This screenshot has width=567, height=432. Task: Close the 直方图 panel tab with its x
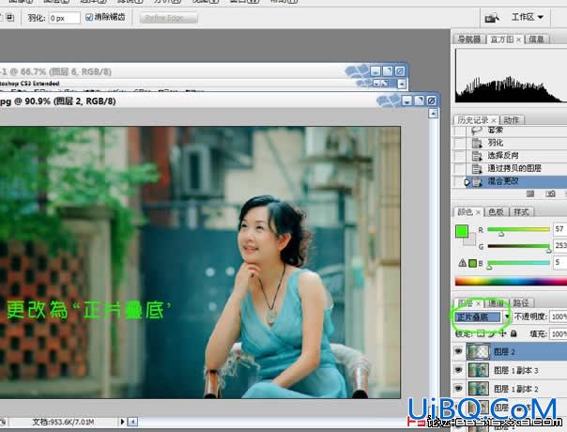tap(518, 39)
